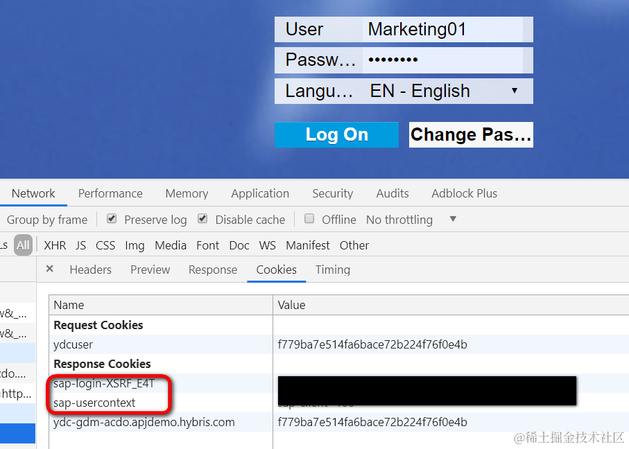Show the Preview tab
Image resolution: width=629 pixels, height=449 pixels.
pos(150,270)
